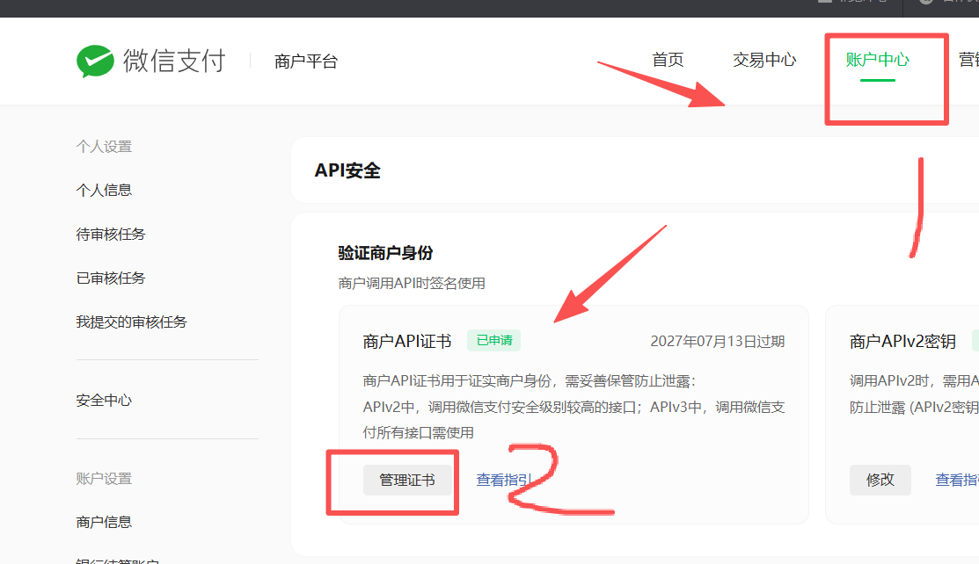Screen dimensions: 979x564
Task: Click the 修改 button for APIv2密钥
Action: point(880,480)
